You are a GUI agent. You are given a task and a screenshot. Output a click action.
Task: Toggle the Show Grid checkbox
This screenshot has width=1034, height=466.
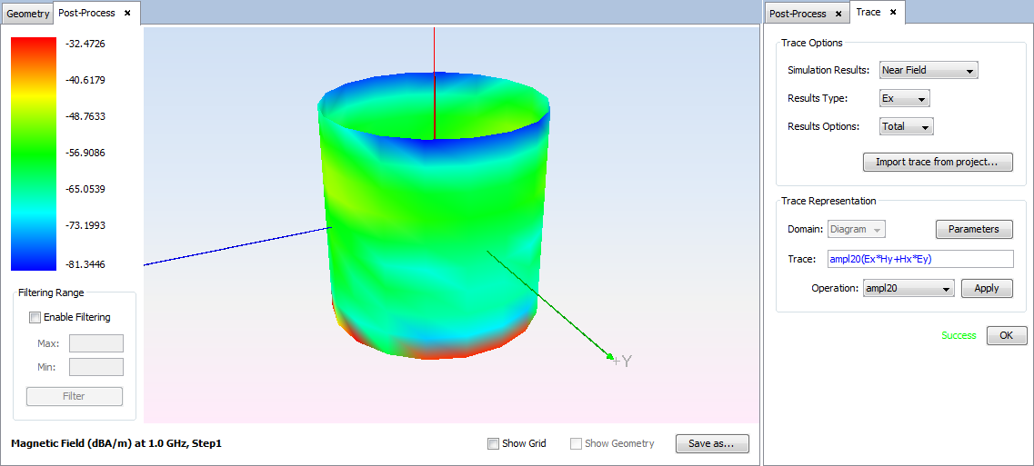pos(493,443)
